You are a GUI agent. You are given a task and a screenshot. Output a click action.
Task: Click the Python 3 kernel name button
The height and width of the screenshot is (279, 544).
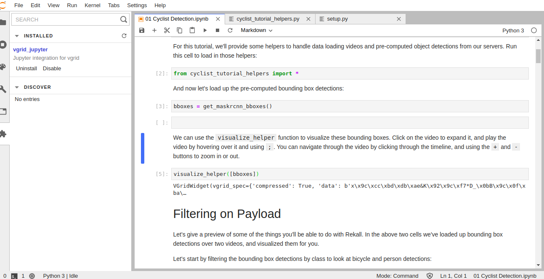click(513, 30)
